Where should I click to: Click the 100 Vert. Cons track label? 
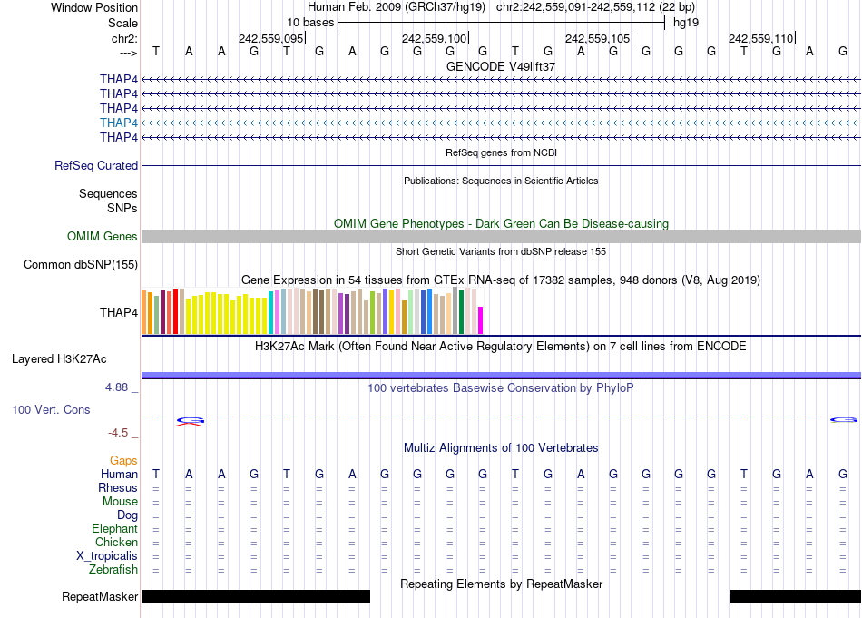point(51,409)
